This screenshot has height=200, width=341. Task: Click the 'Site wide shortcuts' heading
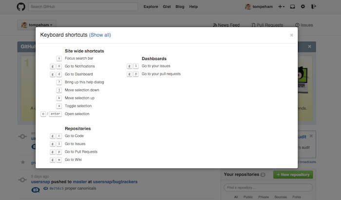point(84,51)
